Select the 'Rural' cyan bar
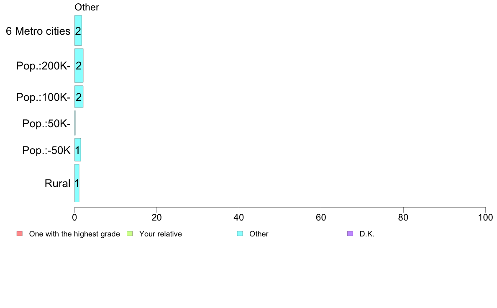 tap(77, 183)
